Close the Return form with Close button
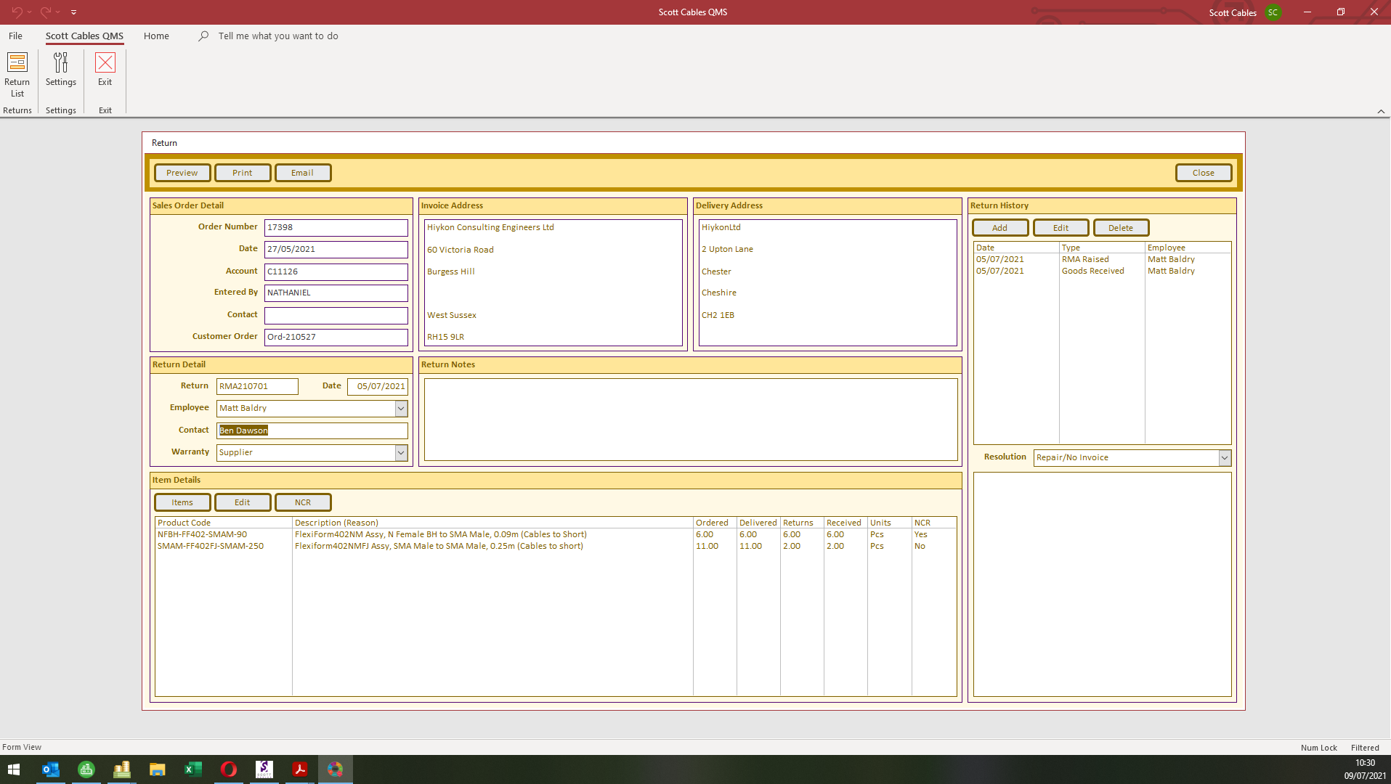 pyautogui.click(x=1204, y=173)
